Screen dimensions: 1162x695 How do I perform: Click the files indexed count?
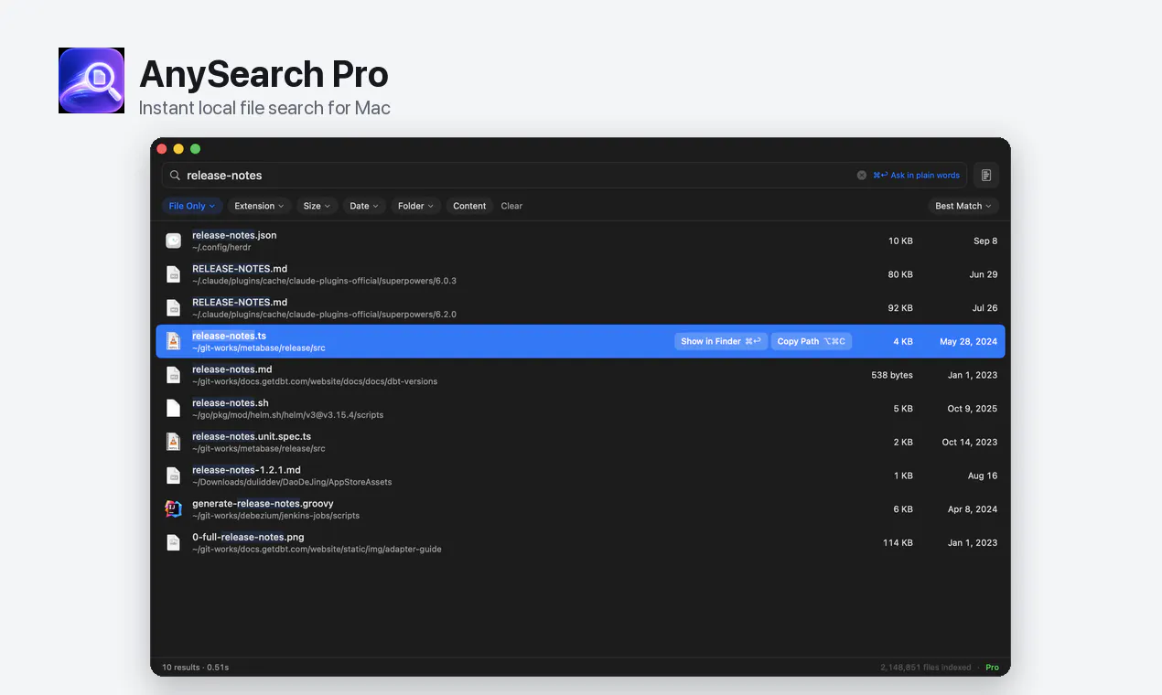926,668
